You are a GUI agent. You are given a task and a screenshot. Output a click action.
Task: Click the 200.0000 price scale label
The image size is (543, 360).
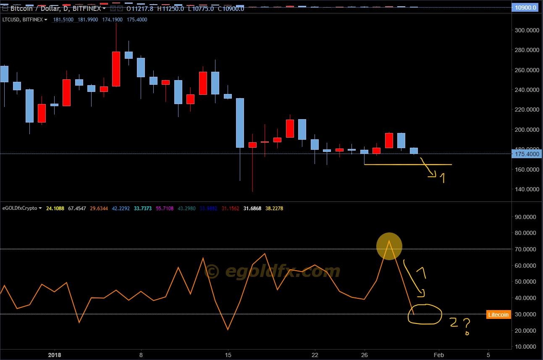(x=527, y=130)
